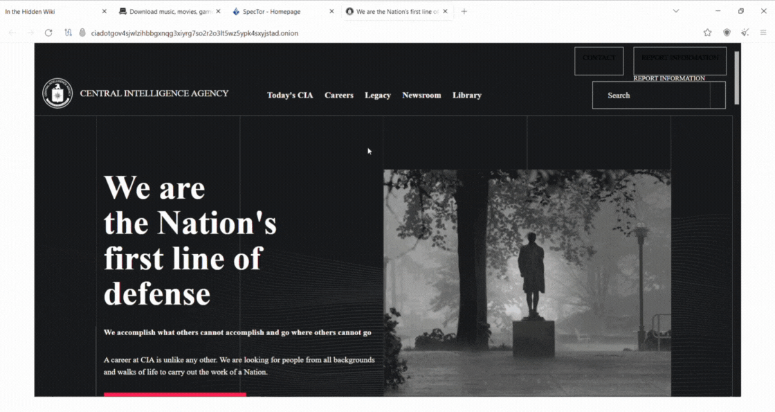Bookmark this page with the star icon
Viewport: 775px width, 412px height.
click(707, 33)
